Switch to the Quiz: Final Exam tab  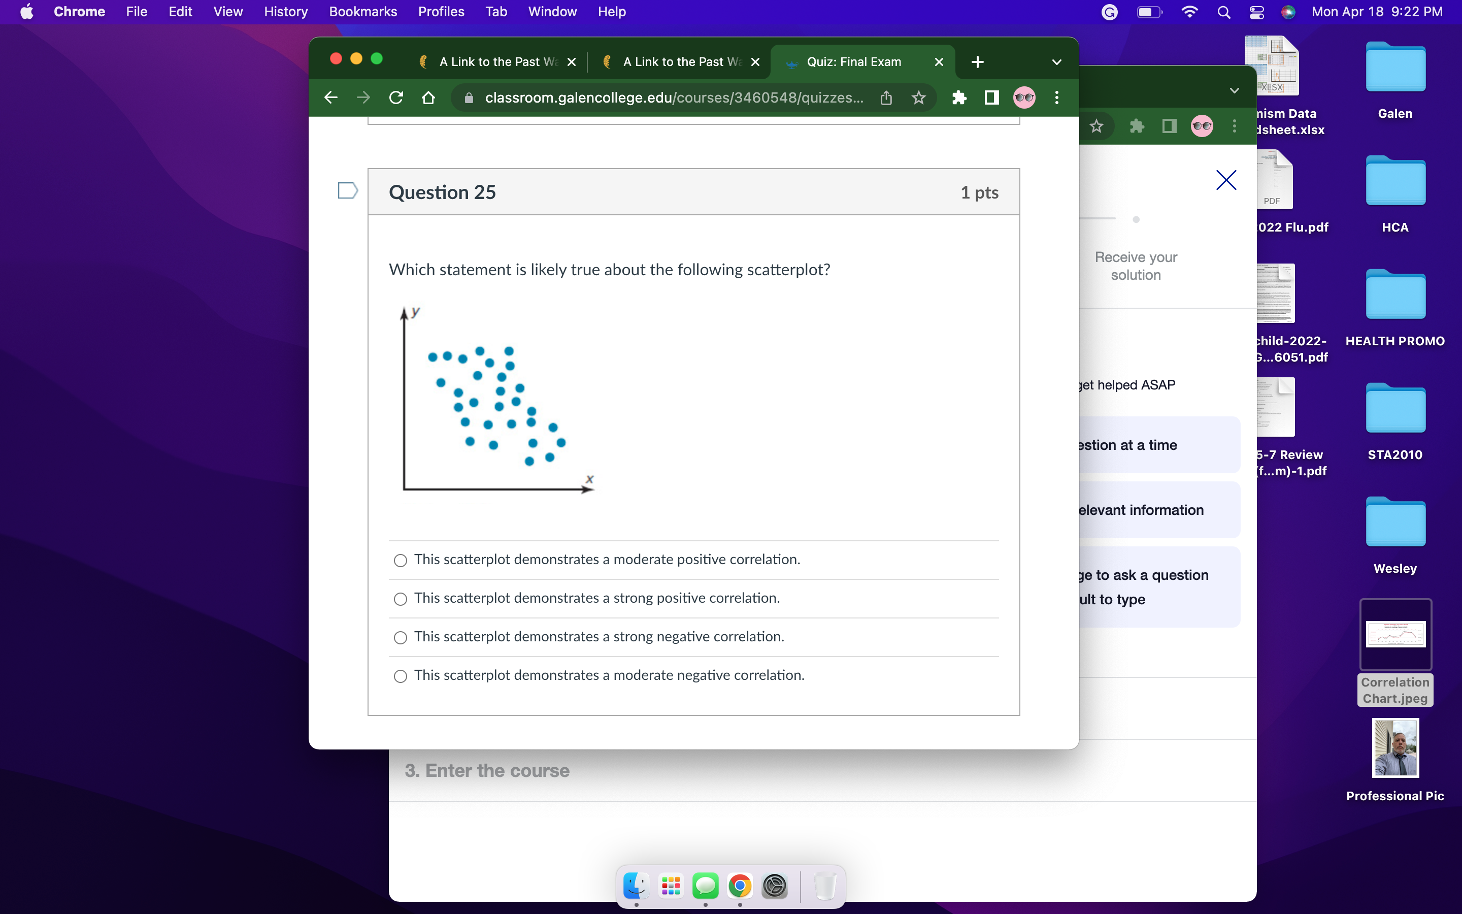(855, 61)
